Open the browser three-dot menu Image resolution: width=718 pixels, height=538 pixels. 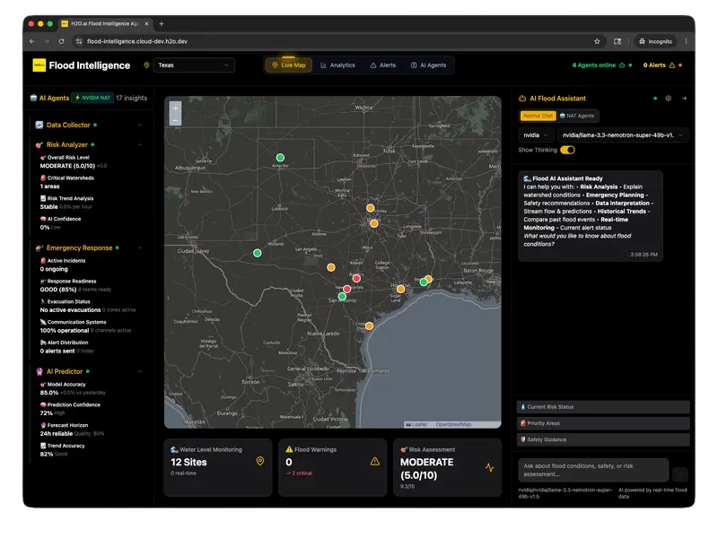point(686,41)
